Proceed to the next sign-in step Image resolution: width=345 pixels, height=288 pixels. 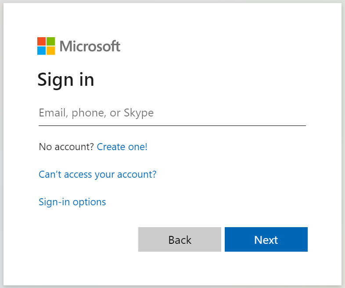pos(266,239)
